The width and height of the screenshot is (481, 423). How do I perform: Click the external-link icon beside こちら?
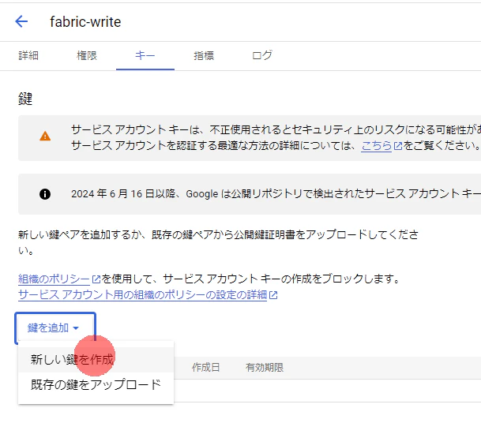tap(398, 146)
